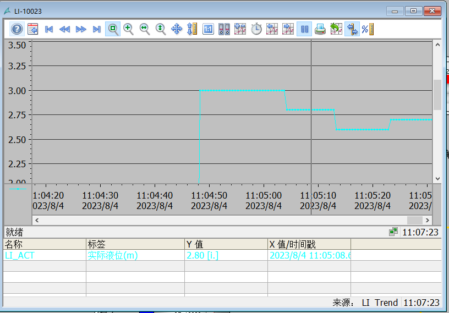Click the zoom in magnifier icon
The width and height of the screenshot is (449, 313).
pos(129,29)
